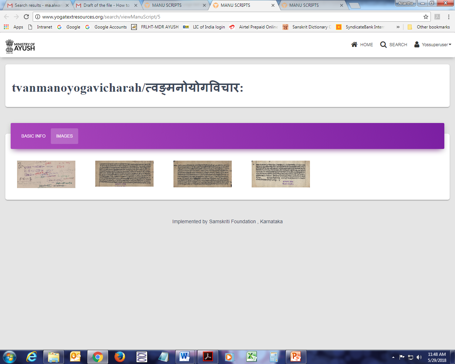Open the first manuscript image with red markings
455x364 pixels.
pyautogui.click(x=46, y=174)
